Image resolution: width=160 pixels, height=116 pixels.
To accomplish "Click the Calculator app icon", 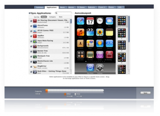I will click(81, 55).
